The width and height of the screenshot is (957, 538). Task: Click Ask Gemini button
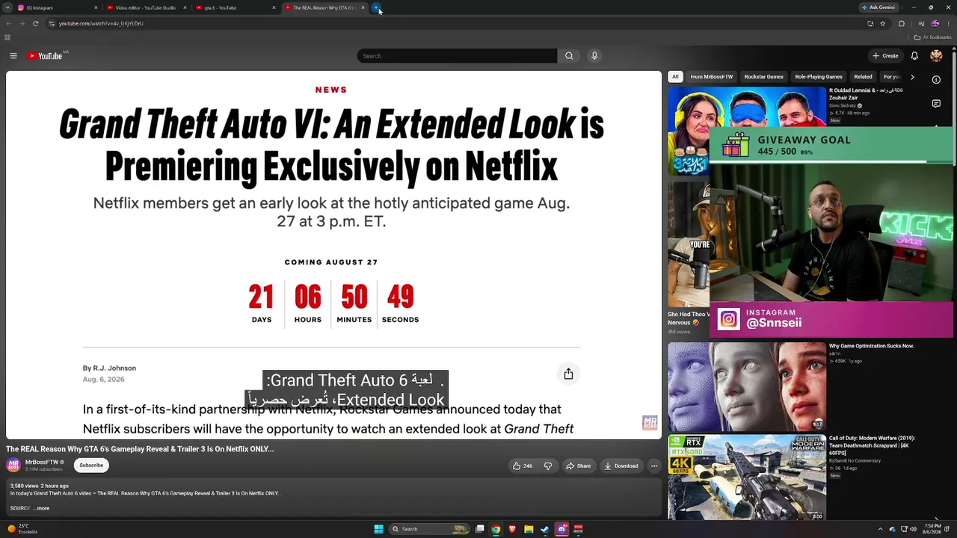point(878,7)
